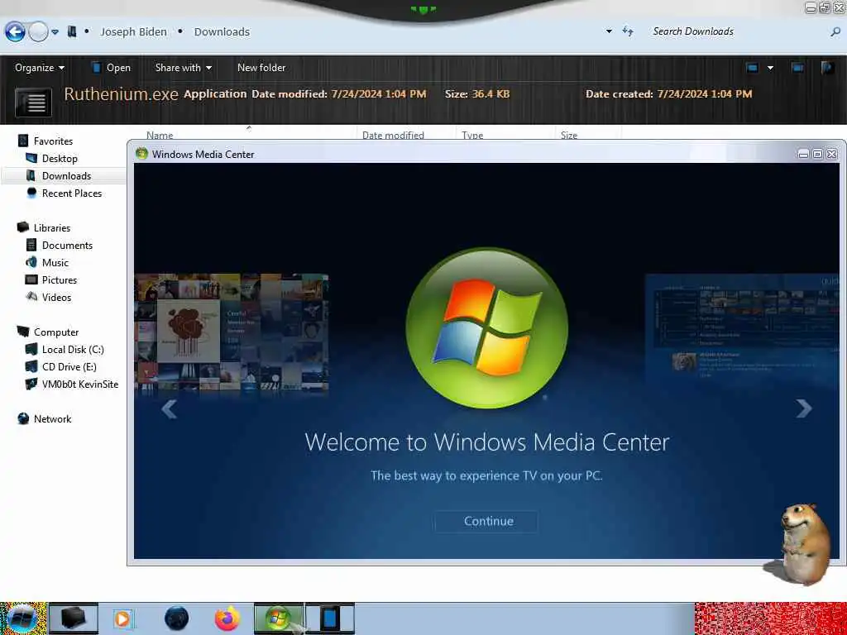Open the Start menu orb

coord(22,618)
